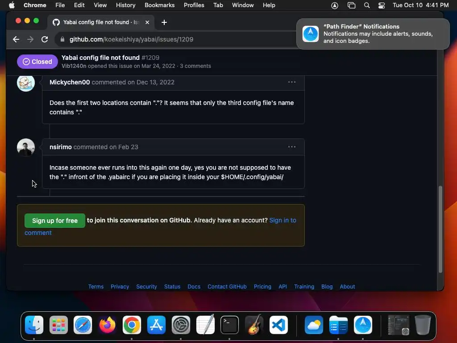Open the blue file manager Dock icon

pos(338,325)
